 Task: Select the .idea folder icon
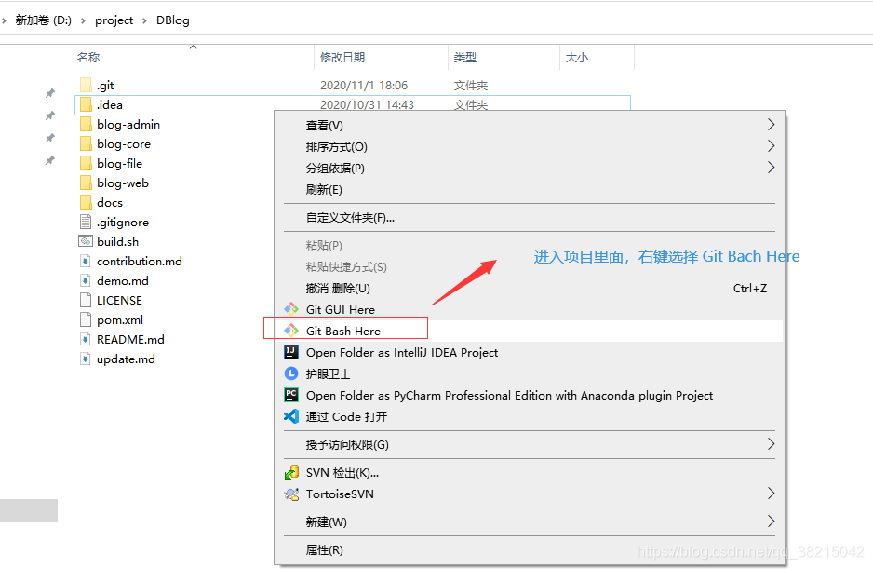click(86, 104)
